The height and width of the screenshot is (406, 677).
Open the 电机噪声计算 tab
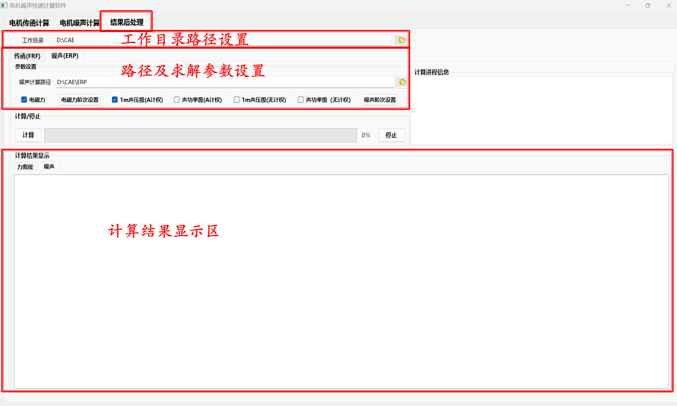[x=79, y=23]
